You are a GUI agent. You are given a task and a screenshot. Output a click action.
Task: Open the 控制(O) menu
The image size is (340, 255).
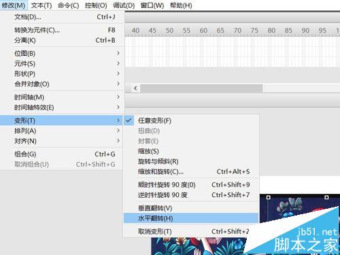pyautogui.click(x=96, y=5)
